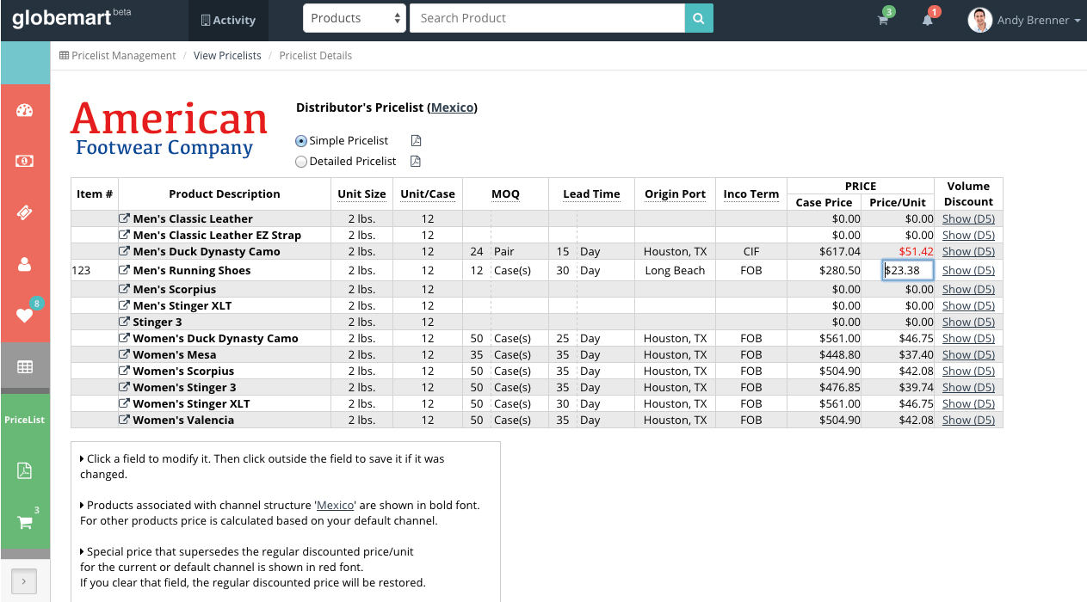Download the Simple Pricelist PDF icon
The height and width of the screenshot is (602, 1087).
(x=416, y=141)
